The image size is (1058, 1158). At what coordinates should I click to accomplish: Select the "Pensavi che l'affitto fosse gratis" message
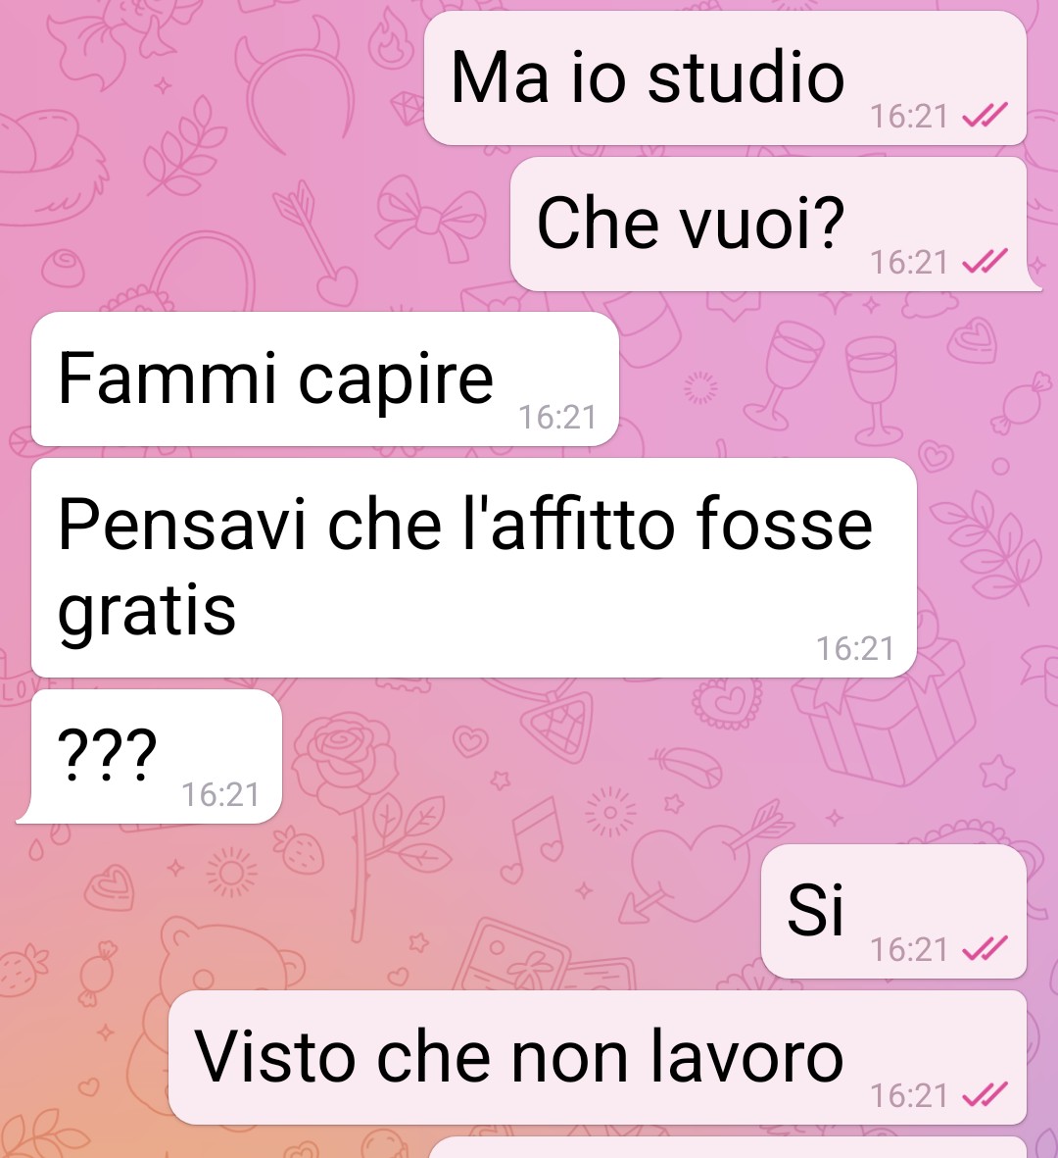tap(474, 567)
